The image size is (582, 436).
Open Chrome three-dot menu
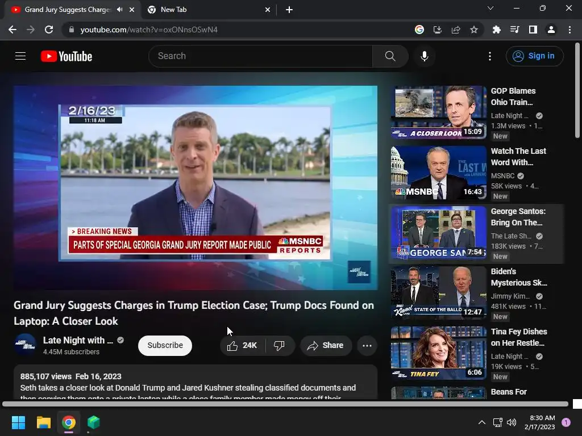569,30
